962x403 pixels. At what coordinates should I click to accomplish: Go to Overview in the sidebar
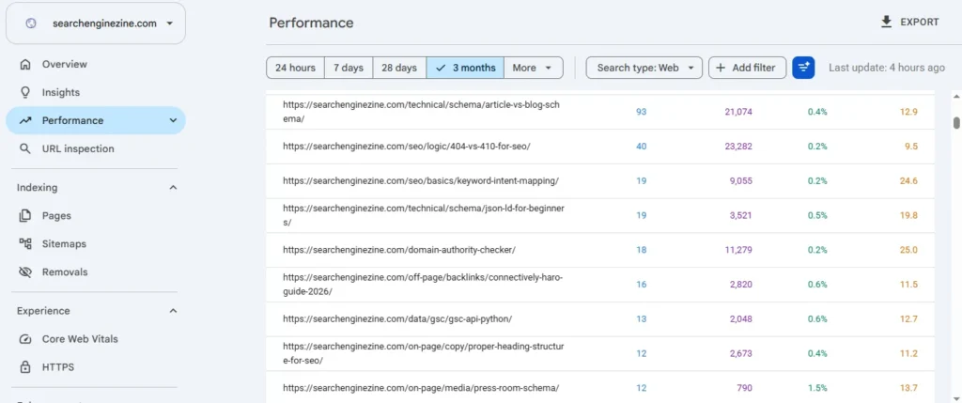pos(96,64)
